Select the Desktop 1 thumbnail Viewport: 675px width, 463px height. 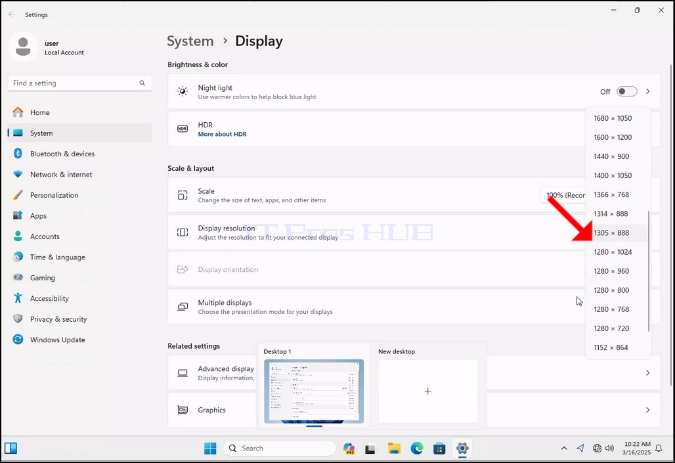(314, 391)
